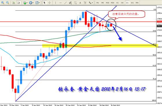Select the crosshair tool

coord(49,3)
